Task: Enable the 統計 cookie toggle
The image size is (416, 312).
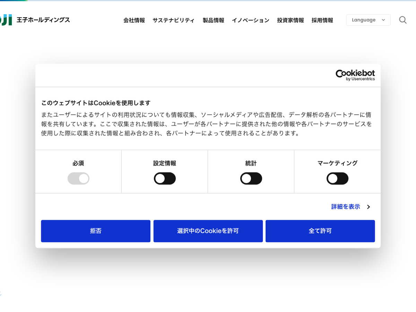Action: pos(251,179)
